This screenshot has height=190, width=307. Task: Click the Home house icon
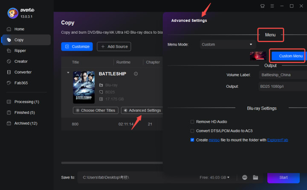coord(9,29)
